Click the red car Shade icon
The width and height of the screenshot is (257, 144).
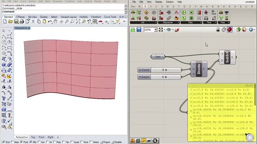pyautogui.click(x=101, y=21)
